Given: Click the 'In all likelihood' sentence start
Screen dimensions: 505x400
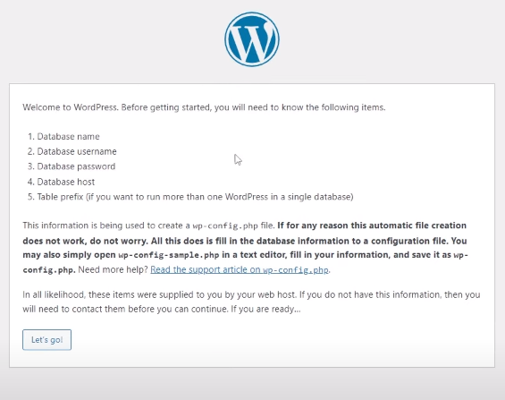Looking at the screenshot, I should tap(54, 294).
